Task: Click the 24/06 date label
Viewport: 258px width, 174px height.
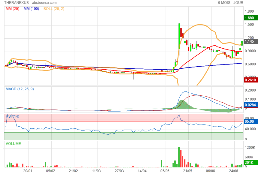Action: pyautogui.click(x=233, y=171)
